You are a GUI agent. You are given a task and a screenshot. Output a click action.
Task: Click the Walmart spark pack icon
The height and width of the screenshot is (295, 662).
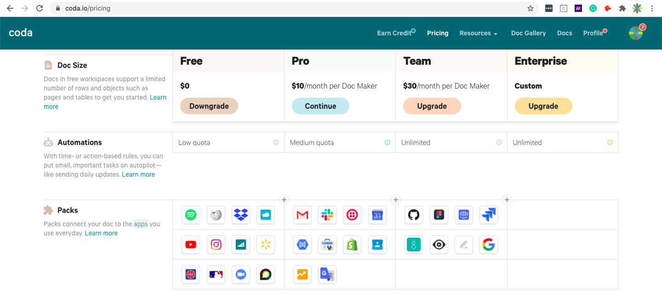coord(266,245)
